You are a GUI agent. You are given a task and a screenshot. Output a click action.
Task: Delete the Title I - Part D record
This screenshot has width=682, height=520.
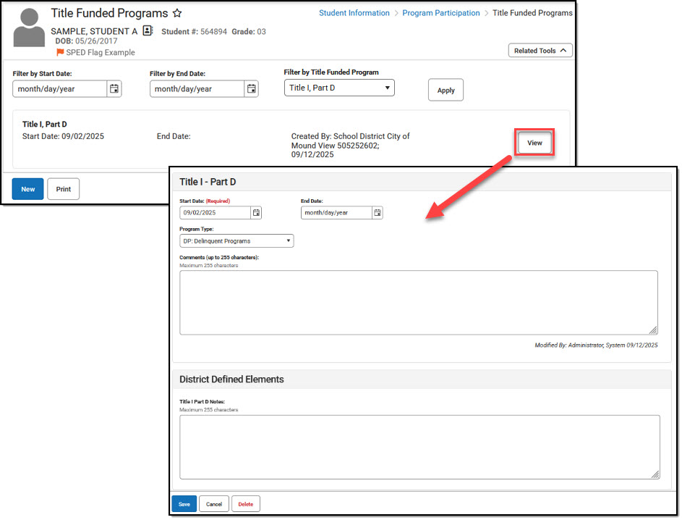pyautogui.click(x=245, y=503)
